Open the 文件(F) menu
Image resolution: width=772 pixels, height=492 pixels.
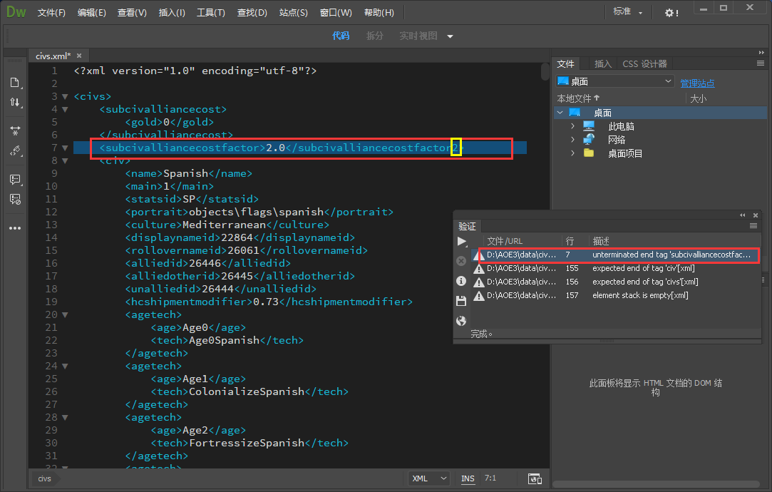pyautogui.click(x=51, y=13)
